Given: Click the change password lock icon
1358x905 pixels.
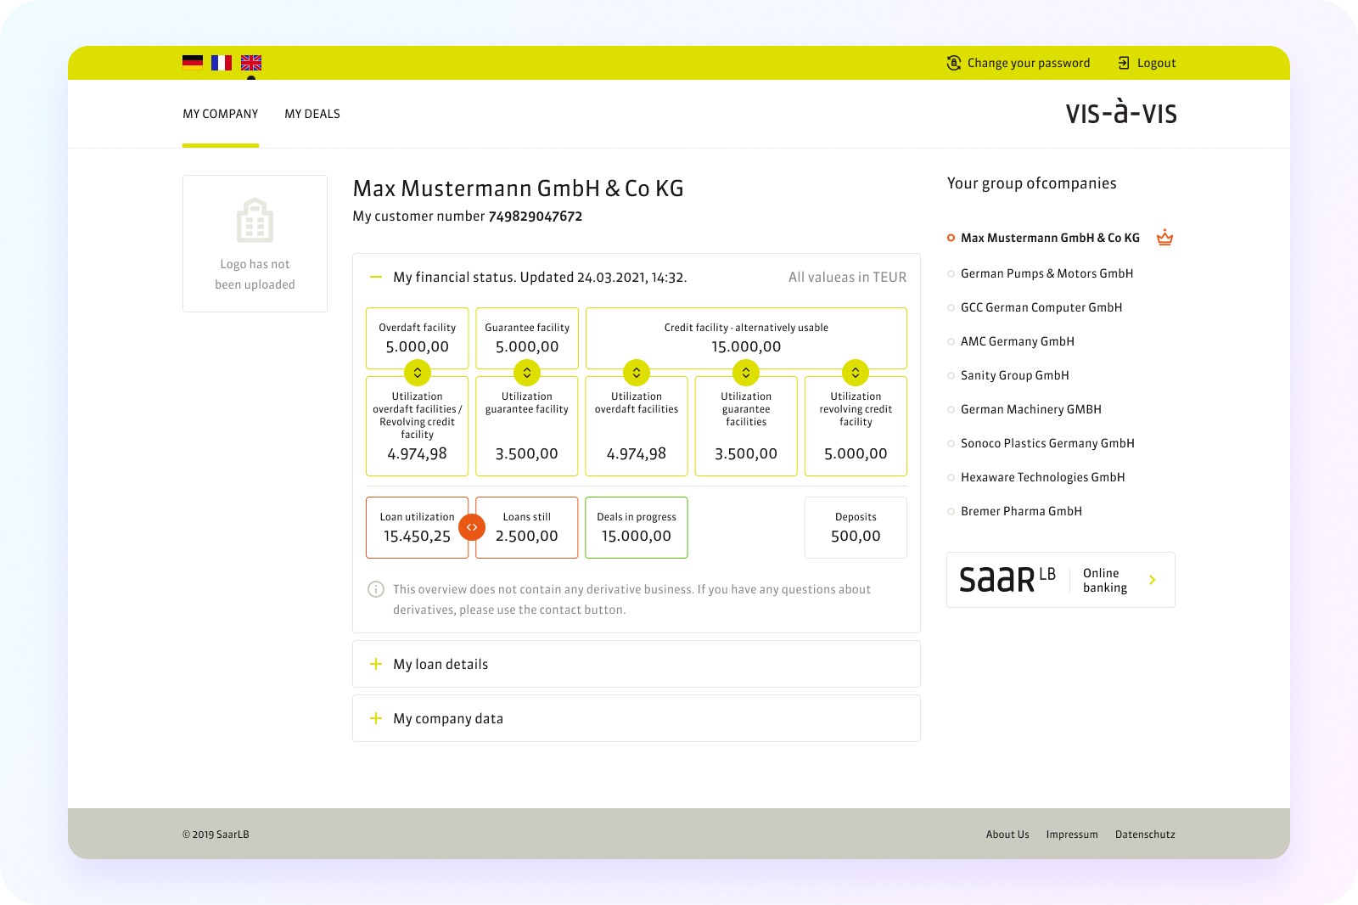Looking at the screenshot, I should (x=954, y=63).
